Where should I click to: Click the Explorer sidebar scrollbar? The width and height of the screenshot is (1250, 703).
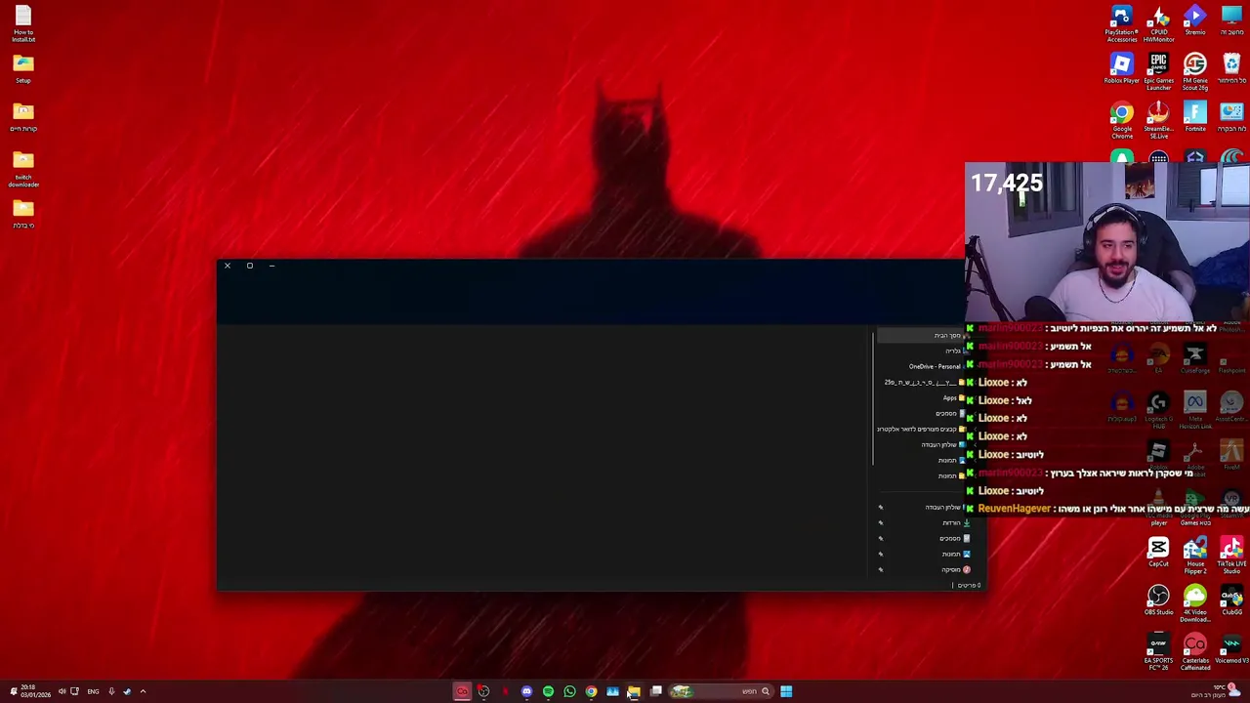(x=873, y=398)
